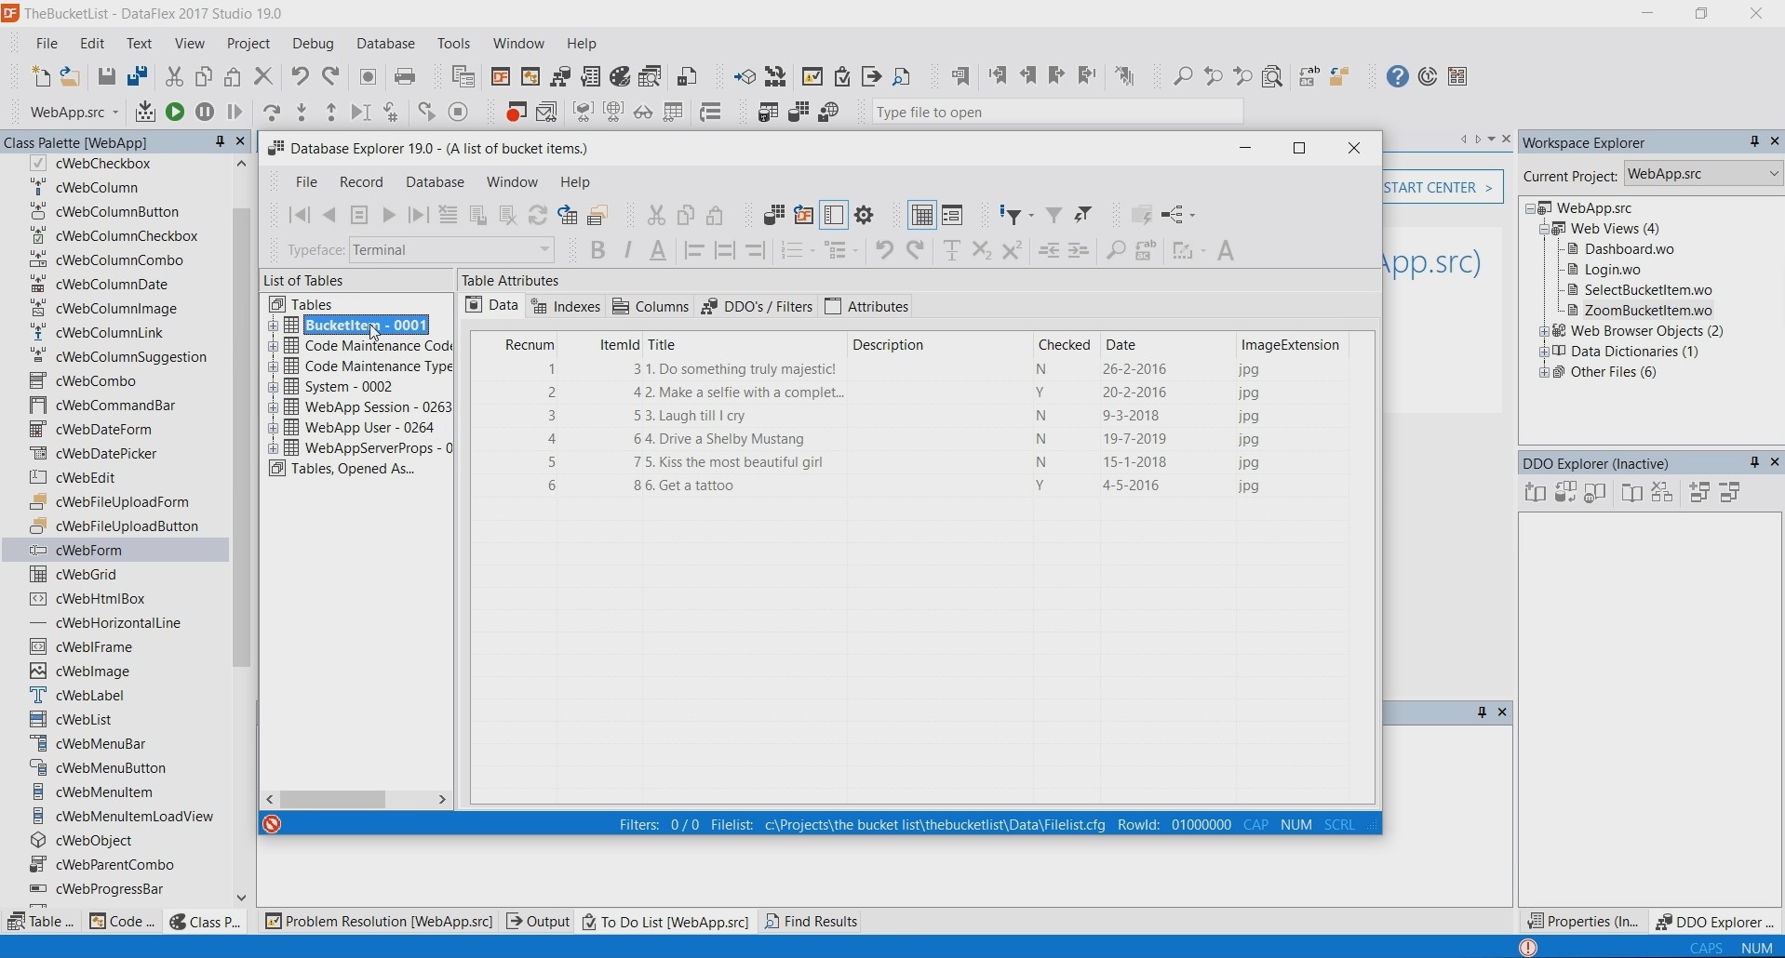Open the Current Project dropdown
This screenshot has height=958, width=1785.
1774,174
